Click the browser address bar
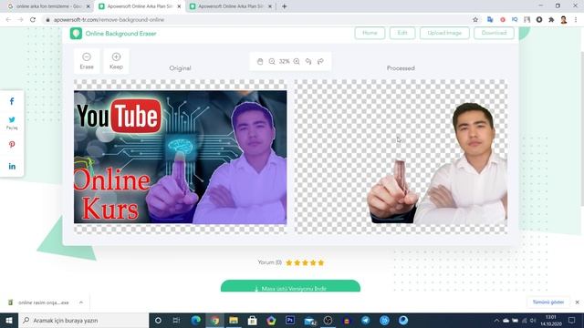The width and height of the screenshot is (584, 328). pyautogui.click(x=257, y=20)
